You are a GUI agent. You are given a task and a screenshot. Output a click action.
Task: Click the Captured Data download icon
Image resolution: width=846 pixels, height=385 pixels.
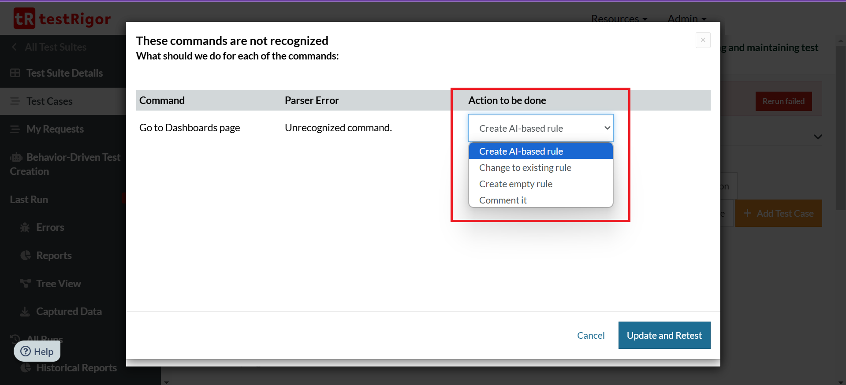(25, 311)
